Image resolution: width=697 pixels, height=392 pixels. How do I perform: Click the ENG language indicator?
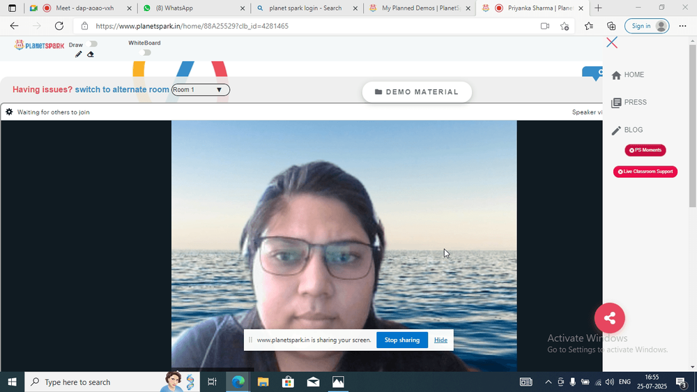click(x=625, y=382)
